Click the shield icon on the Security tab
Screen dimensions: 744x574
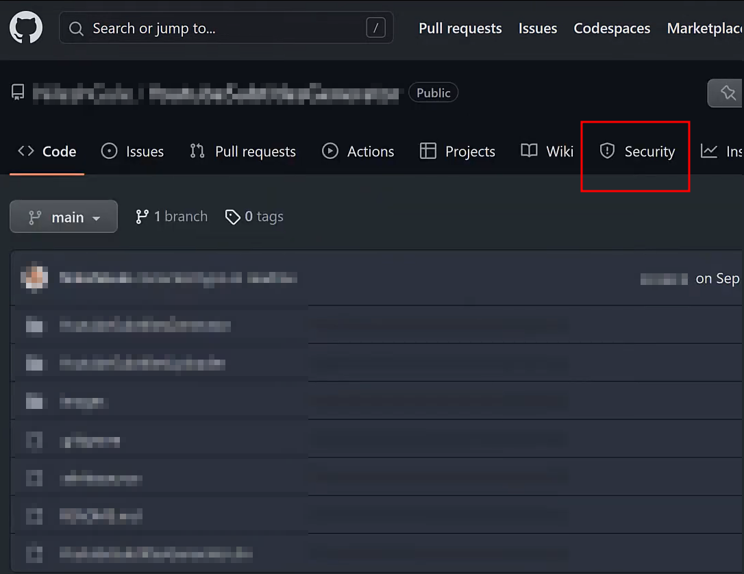click(x=607, y=151)
